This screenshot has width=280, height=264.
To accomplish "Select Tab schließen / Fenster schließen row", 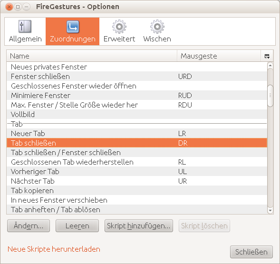I will [x=137, y=153].
